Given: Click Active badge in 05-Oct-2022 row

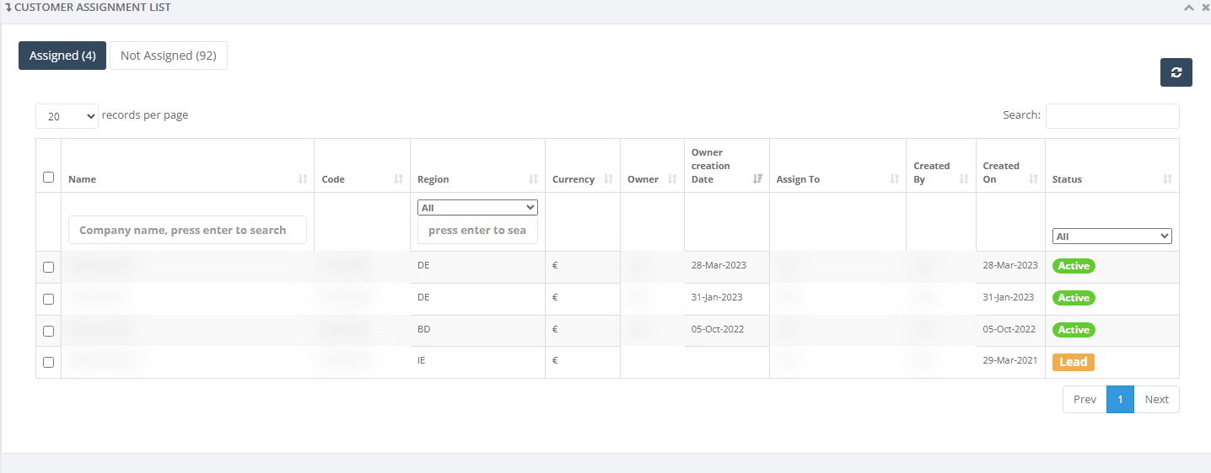Looking at the screenshot, I should coord(1074,330).
